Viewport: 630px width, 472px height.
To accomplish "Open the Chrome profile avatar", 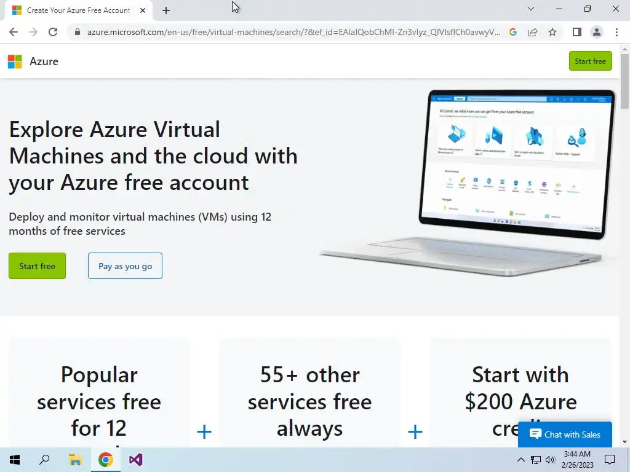I will coord(597,32).
